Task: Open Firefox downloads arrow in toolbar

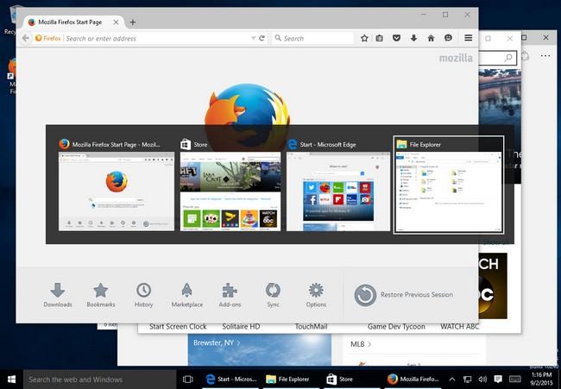Action: (x=413, y=38)
